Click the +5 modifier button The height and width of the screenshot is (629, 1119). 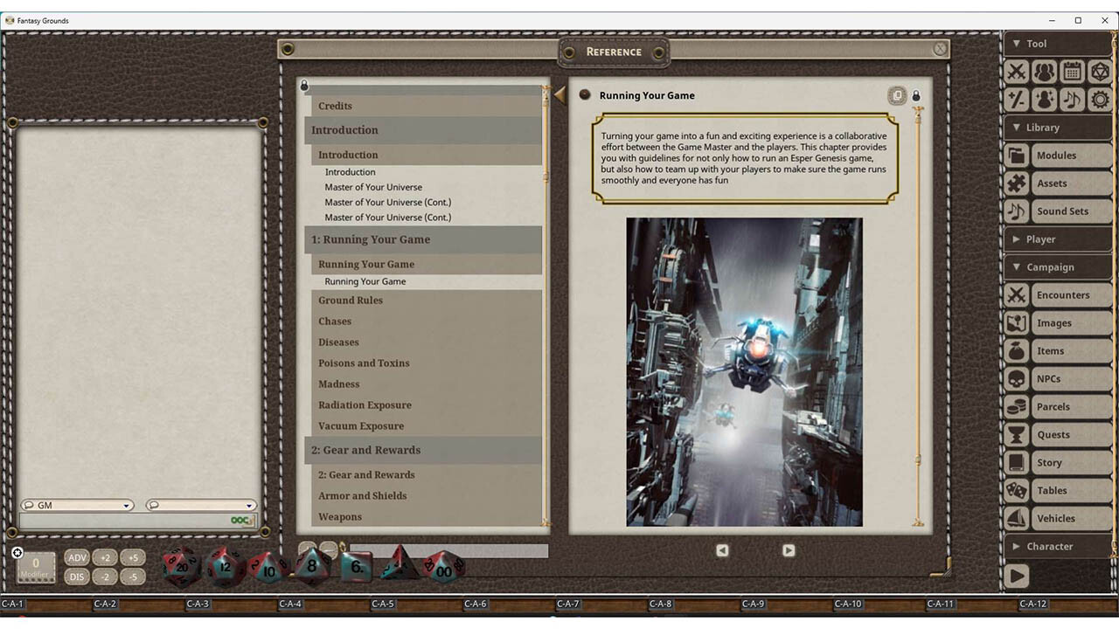click(x=133, y=556)
